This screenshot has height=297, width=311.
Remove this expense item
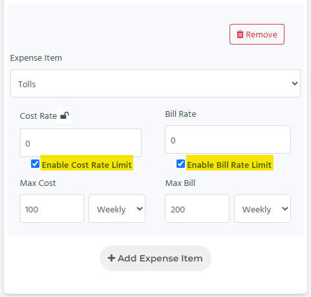coord(257,34)
